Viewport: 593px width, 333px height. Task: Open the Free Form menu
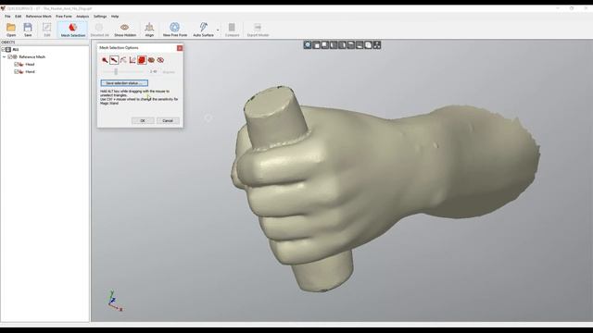[64, 17]
